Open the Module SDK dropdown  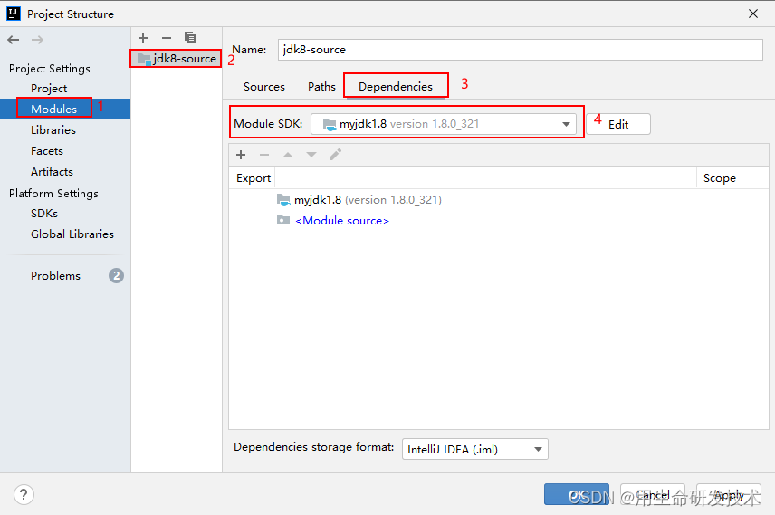pos(444,124)
